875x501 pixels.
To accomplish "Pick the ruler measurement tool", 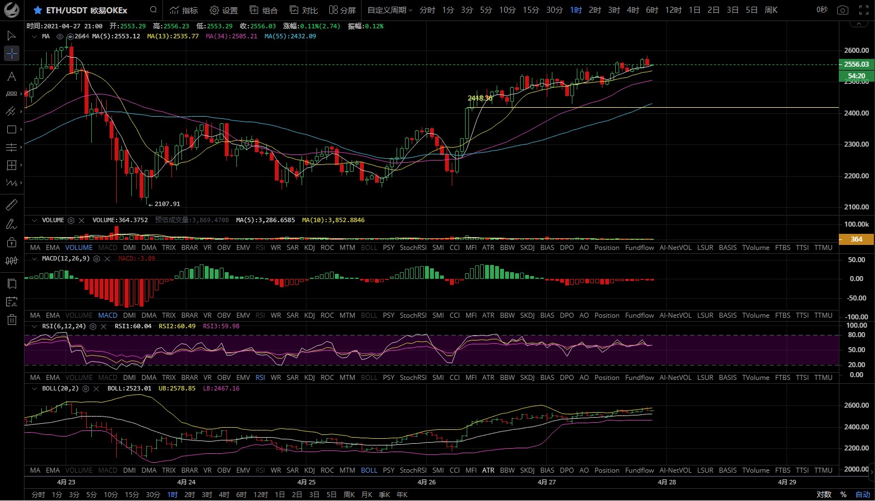I will [x=11, y=205].
